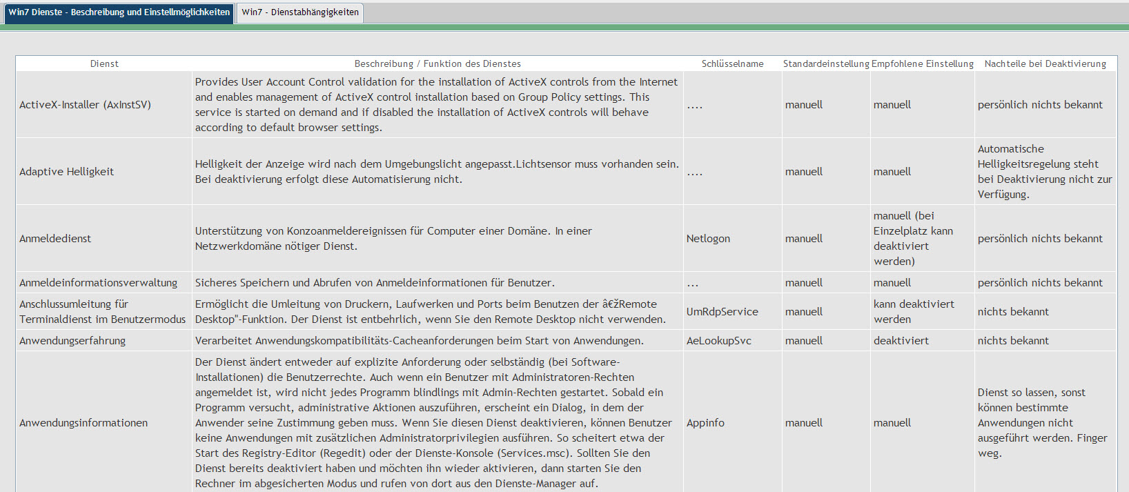Click Standardeinstellung 'manuell' in the Anmeldedienst row
The width and height of the screenshot is (1129, 492).
(x=804, y=239)
